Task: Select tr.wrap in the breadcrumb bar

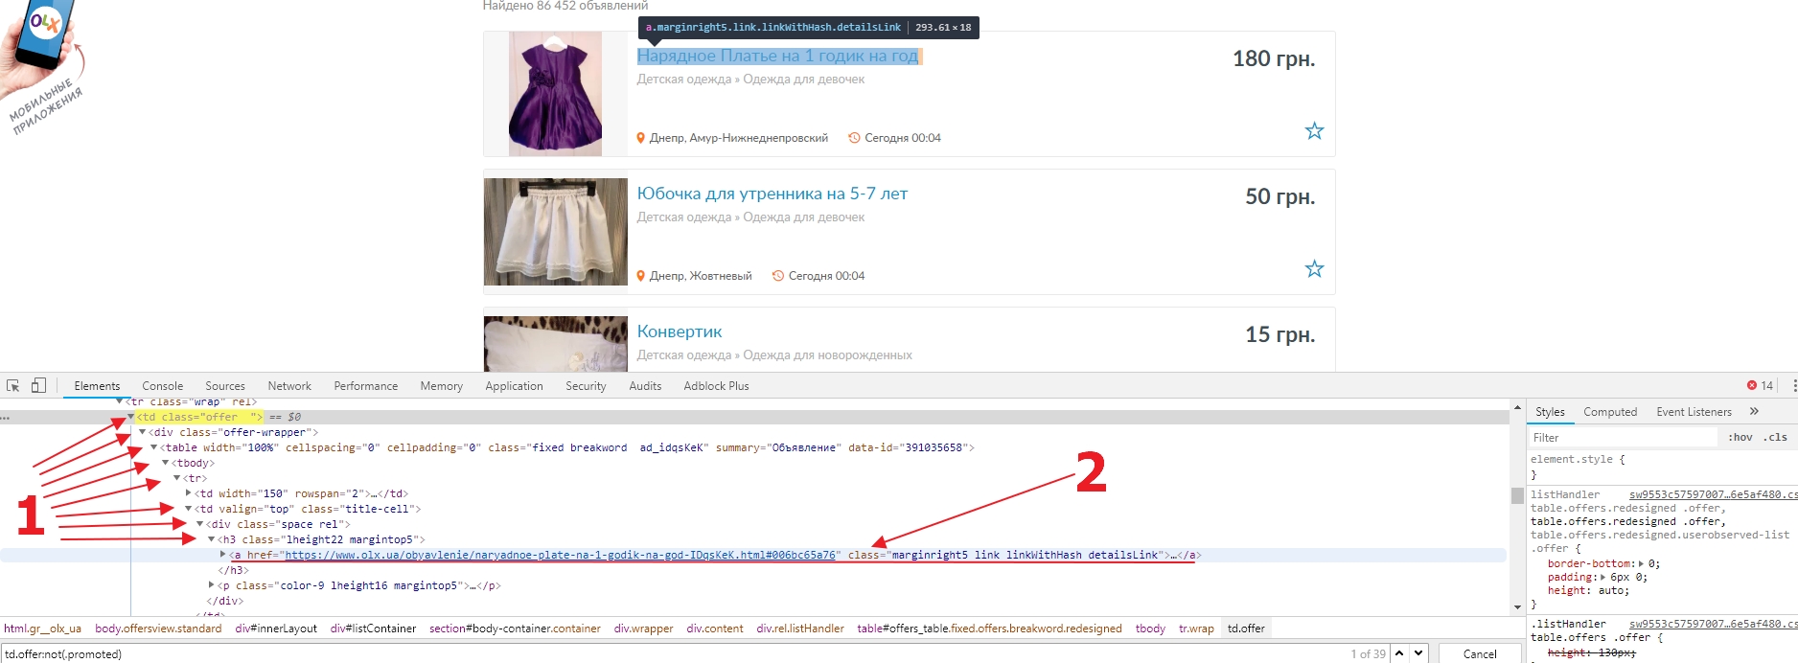Action: (x=1196, y=629)
